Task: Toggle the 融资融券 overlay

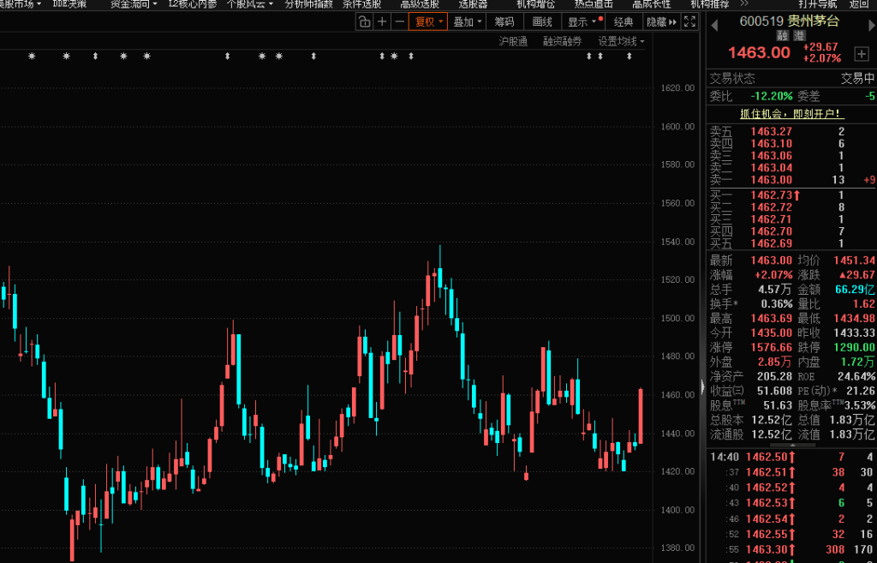Action: pyautogui.click(x=562, y=41)
